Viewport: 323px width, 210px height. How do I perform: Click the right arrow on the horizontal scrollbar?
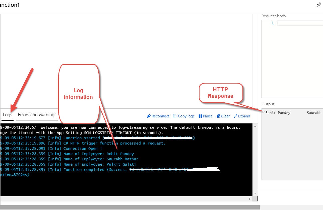click(x=249, y=198)
